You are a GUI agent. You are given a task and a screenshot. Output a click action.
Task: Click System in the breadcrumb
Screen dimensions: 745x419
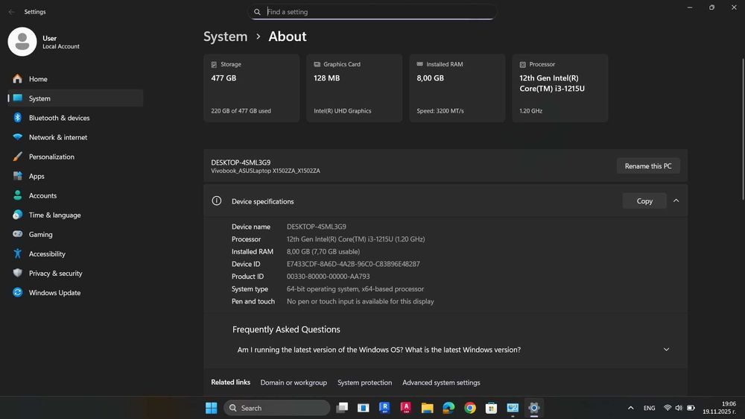coord(225,37)
